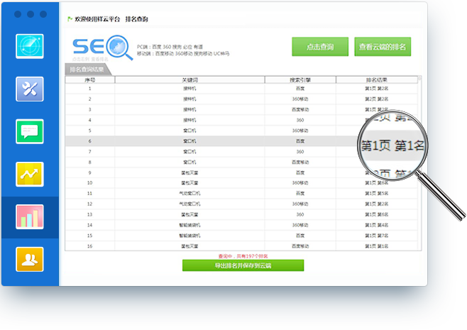Open the green chat message module
Image resolution: width=467 pixels, height=330 pixels.
(30, 131)
